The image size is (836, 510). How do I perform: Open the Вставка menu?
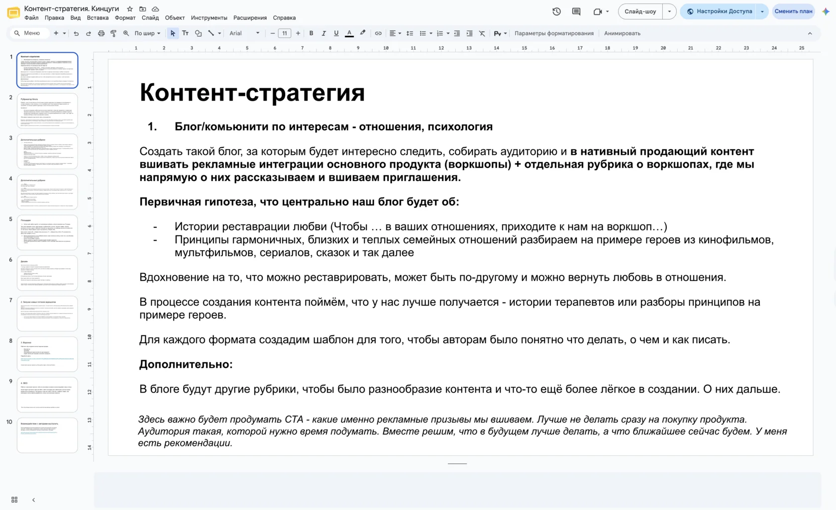click(98, 17)
